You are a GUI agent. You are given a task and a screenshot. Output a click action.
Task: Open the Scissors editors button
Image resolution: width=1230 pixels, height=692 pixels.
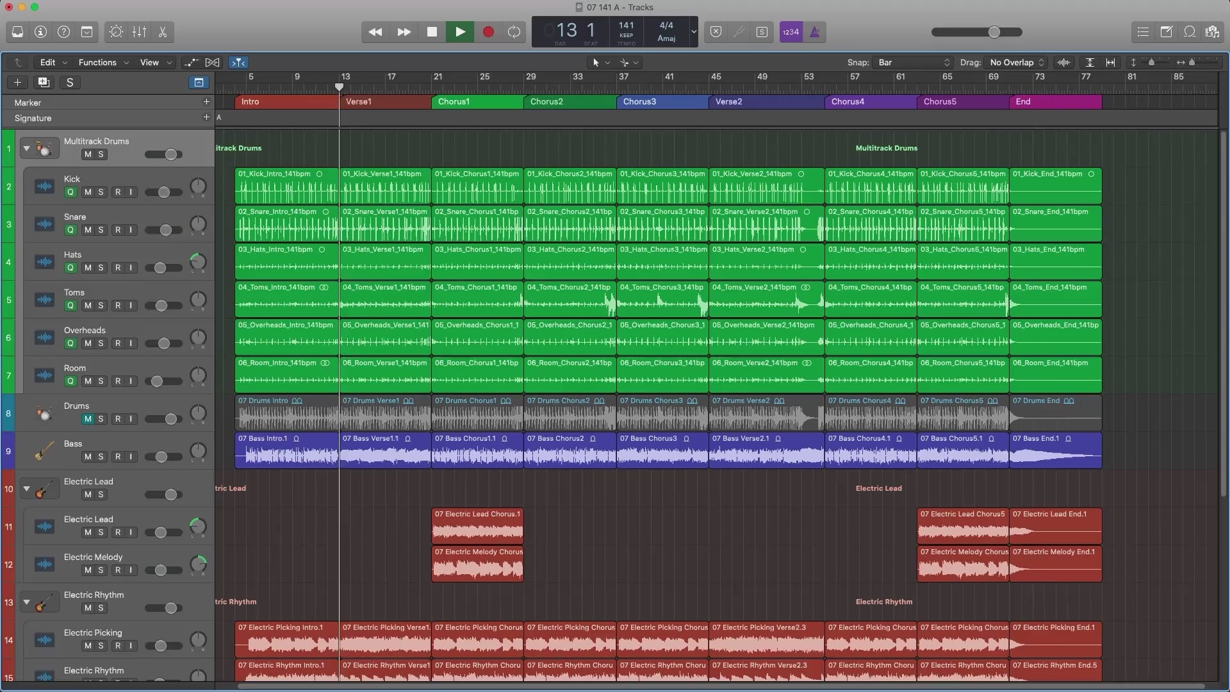[x=163, y=31]
